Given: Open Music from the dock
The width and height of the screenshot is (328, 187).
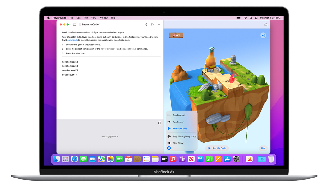Looking at the screenshot, I should click(x=173, y=159).
